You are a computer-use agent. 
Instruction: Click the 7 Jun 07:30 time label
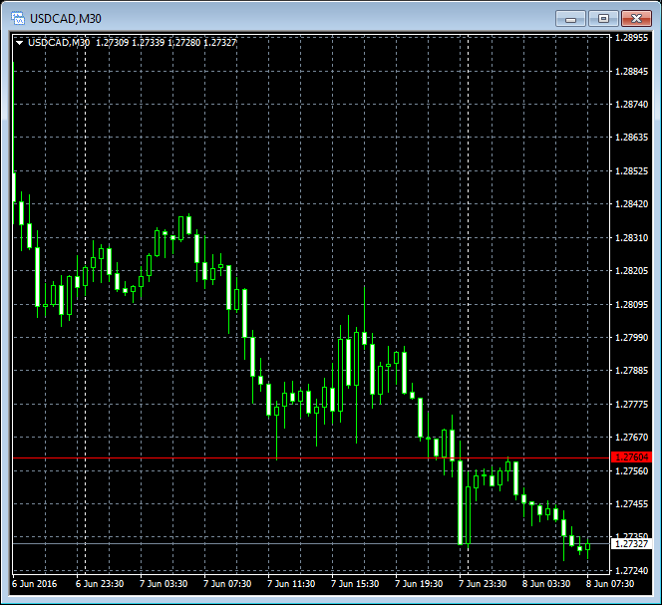tap(227, 583)
